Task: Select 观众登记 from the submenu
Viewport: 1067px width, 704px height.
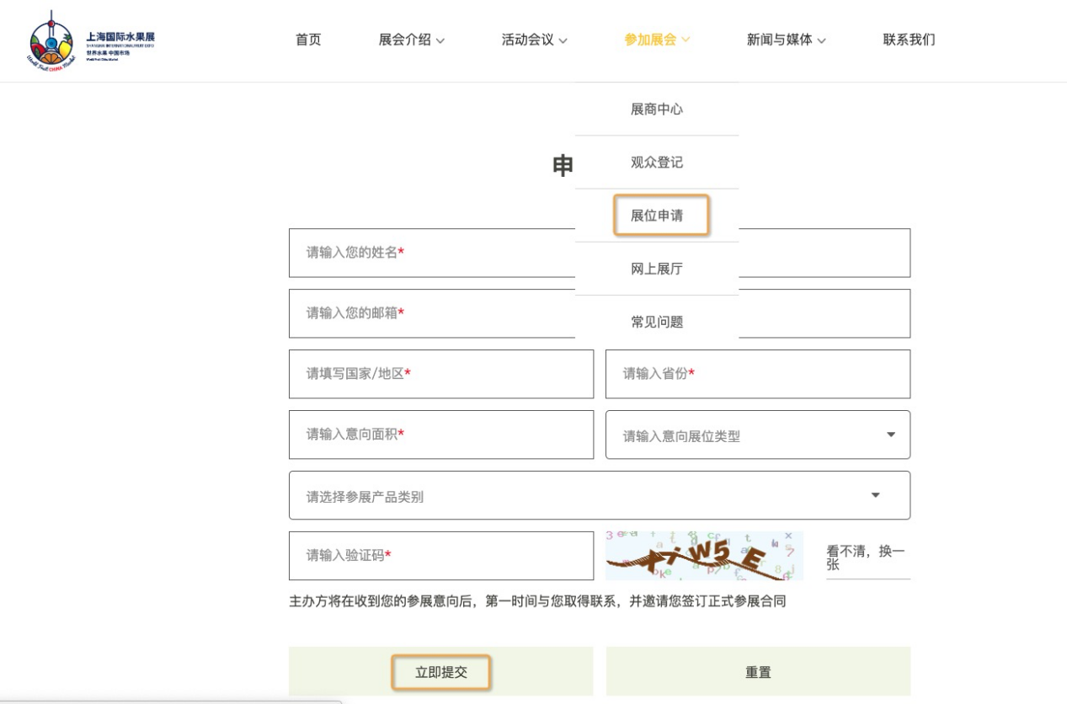Action: pos(656,163)
